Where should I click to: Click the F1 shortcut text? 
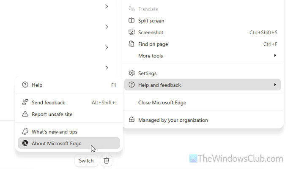coord(114,85)
